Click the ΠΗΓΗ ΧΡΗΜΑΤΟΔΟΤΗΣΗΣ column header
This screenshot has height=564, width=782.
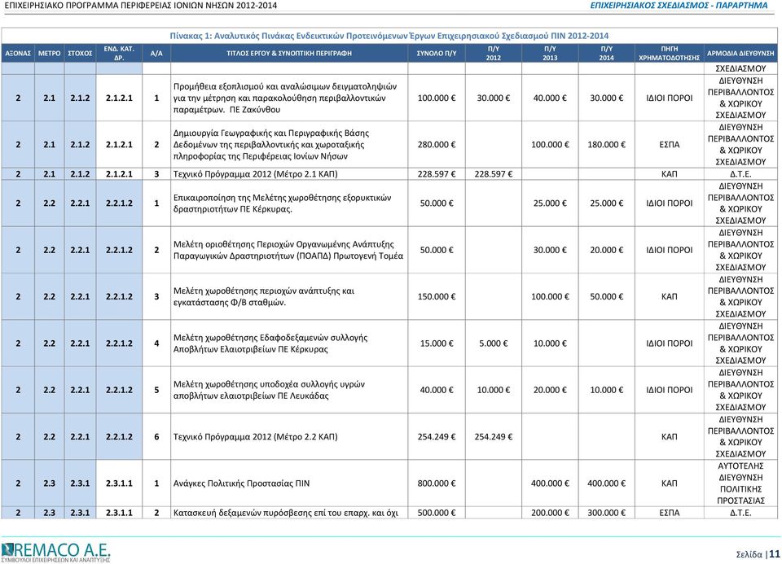click(670, 54)
